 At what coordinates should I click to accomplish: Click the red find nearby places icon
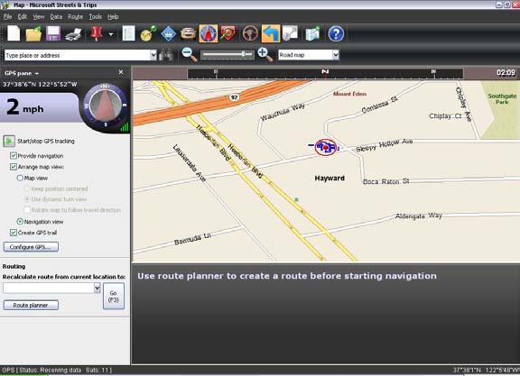pos(227,33)
